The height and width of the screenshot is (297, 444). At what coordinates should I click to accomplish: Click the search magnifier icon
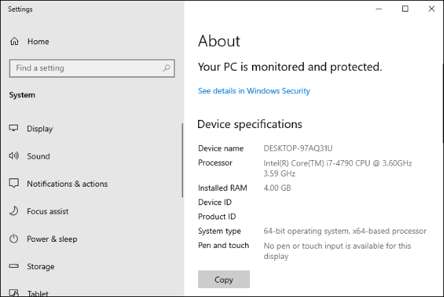click(167, 68)
